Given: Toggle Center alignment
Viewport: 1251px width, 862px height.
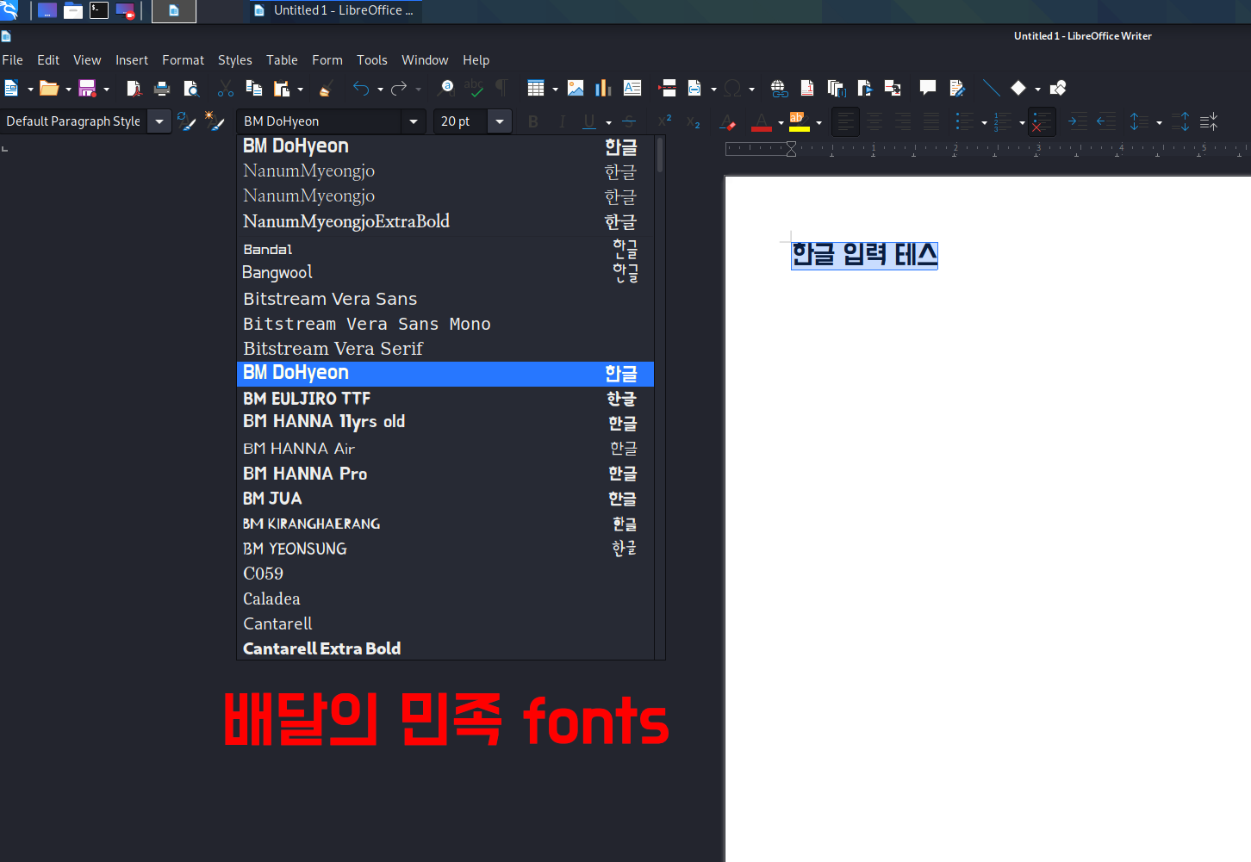Looking at the screenshot, I should pyautogui.click(x=874, y=122).
